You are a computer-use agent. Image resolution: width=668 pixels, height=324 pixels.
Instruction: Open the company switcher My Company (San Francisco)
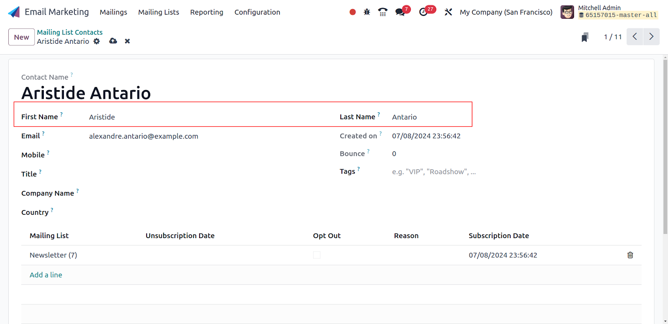[506, 12]
